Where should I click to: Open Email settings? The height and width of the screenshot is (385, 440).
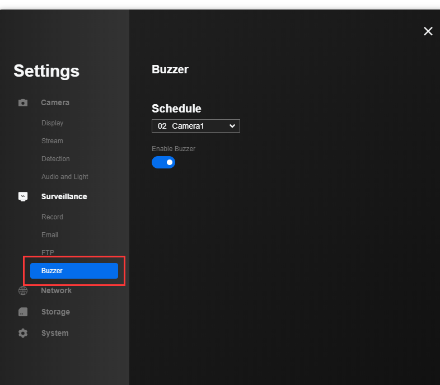tap(50, 235)
